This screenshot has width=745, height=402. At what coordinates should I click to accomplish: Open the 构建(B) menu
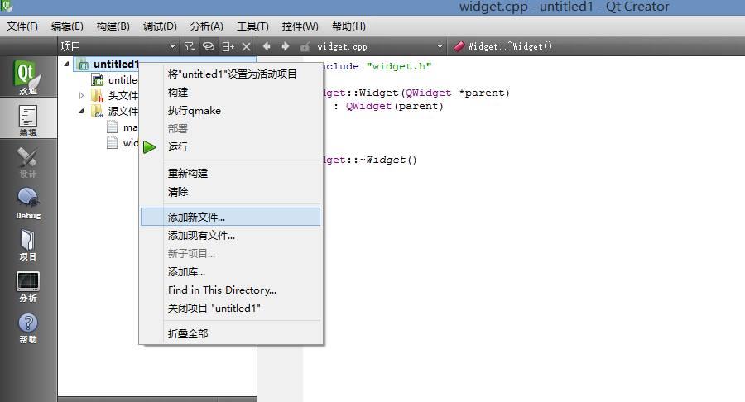(113, 26)
